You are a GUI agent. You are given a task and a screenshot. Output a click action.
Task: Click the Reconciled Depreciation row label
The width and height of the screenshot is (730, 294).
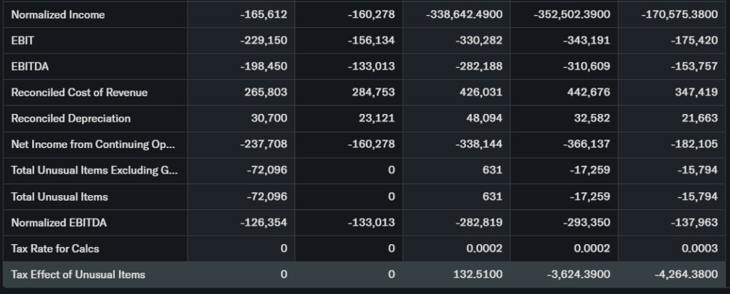[x=71, y=118]
